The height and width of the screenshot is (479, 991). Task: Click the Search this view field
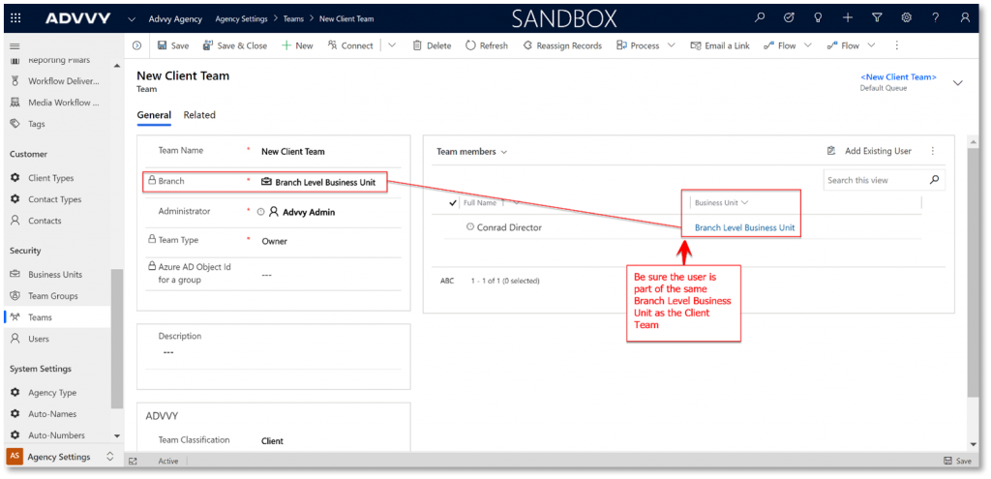click(x=874, y=180)
